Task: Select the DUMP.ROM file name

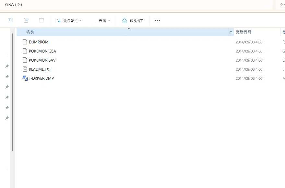Action: pyautogui.click(x=39, y=42)
